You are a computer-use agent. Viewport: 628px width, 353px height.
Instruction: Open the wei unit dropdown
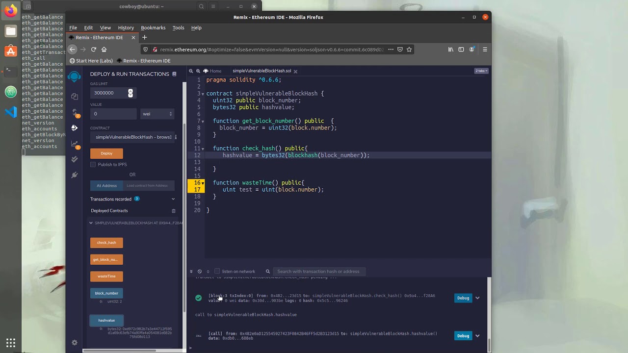157,114
